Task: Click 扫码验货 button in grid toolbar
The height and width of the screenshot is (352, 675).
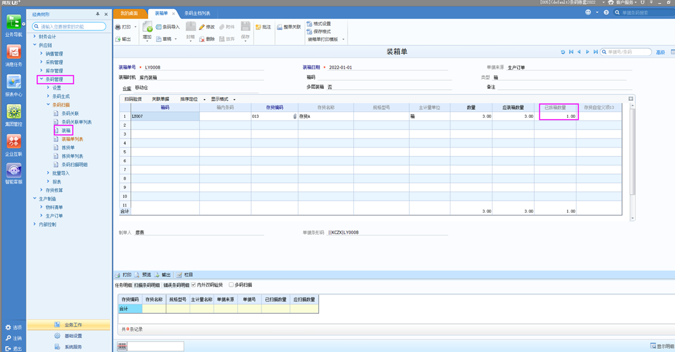Action: click(x=133, y=100)
